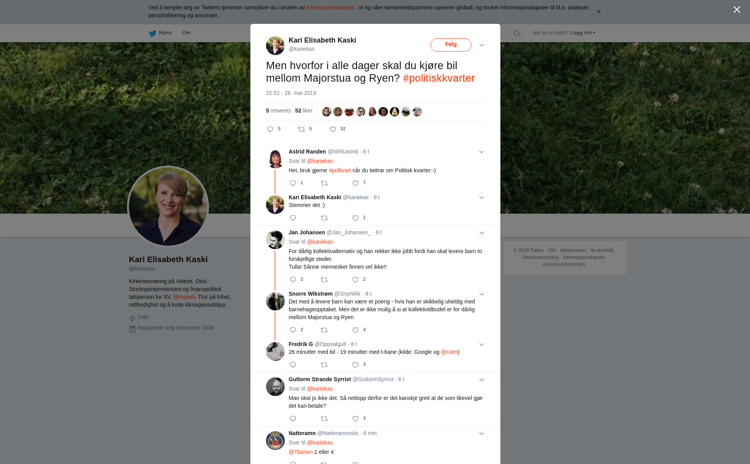The height and width of the screenshot is (464, 750).
Task: Open the dropdown next to the Følg button
Action: tap(482, 45)
